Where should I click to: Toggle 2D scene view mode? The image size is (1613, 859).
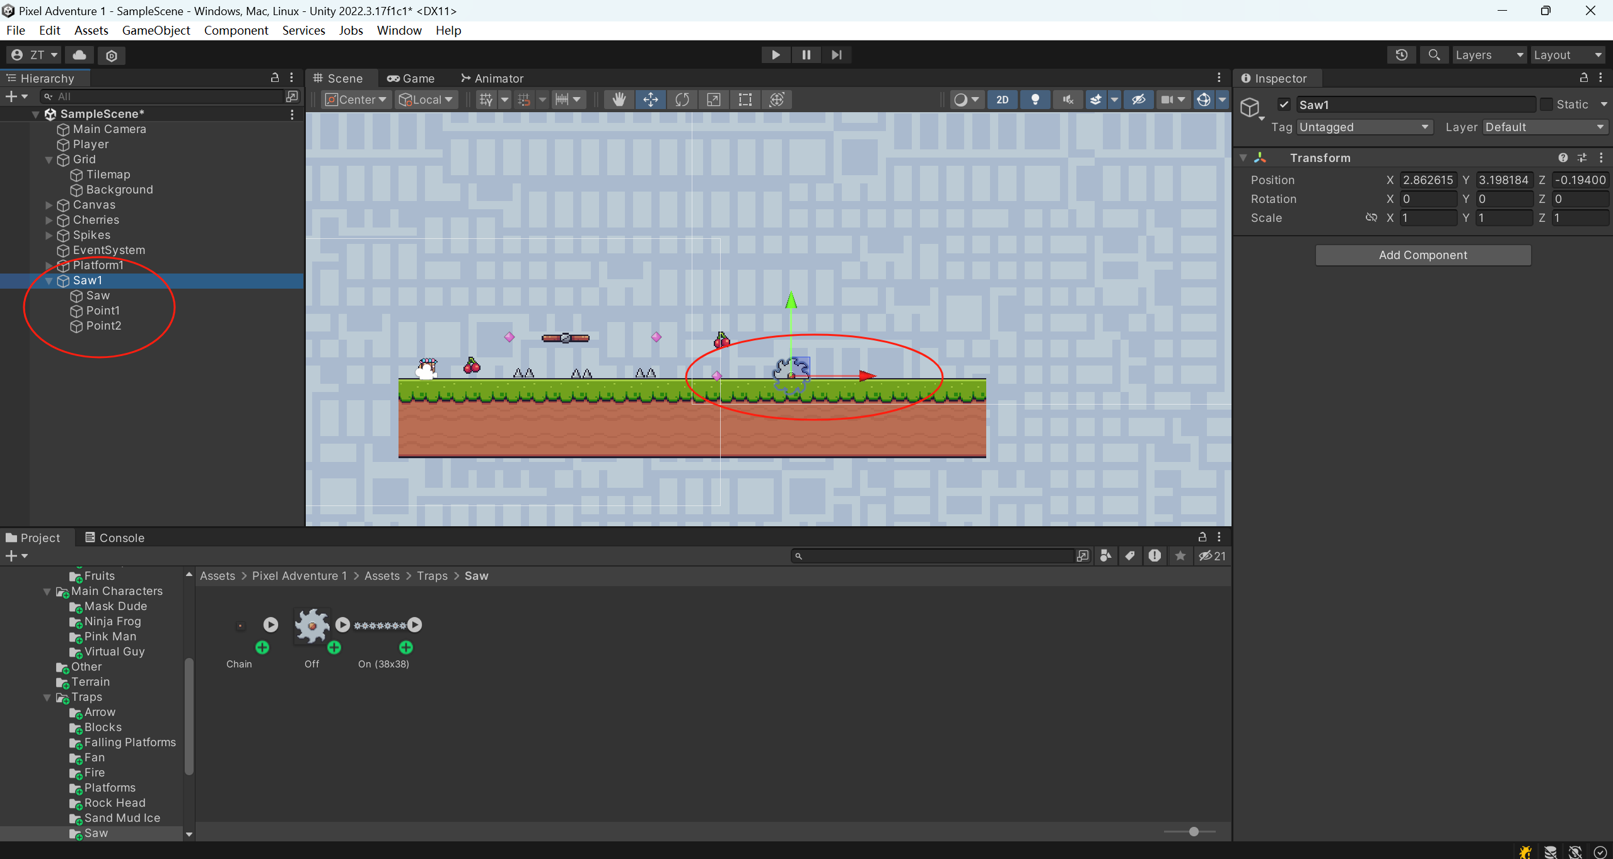1002,100
